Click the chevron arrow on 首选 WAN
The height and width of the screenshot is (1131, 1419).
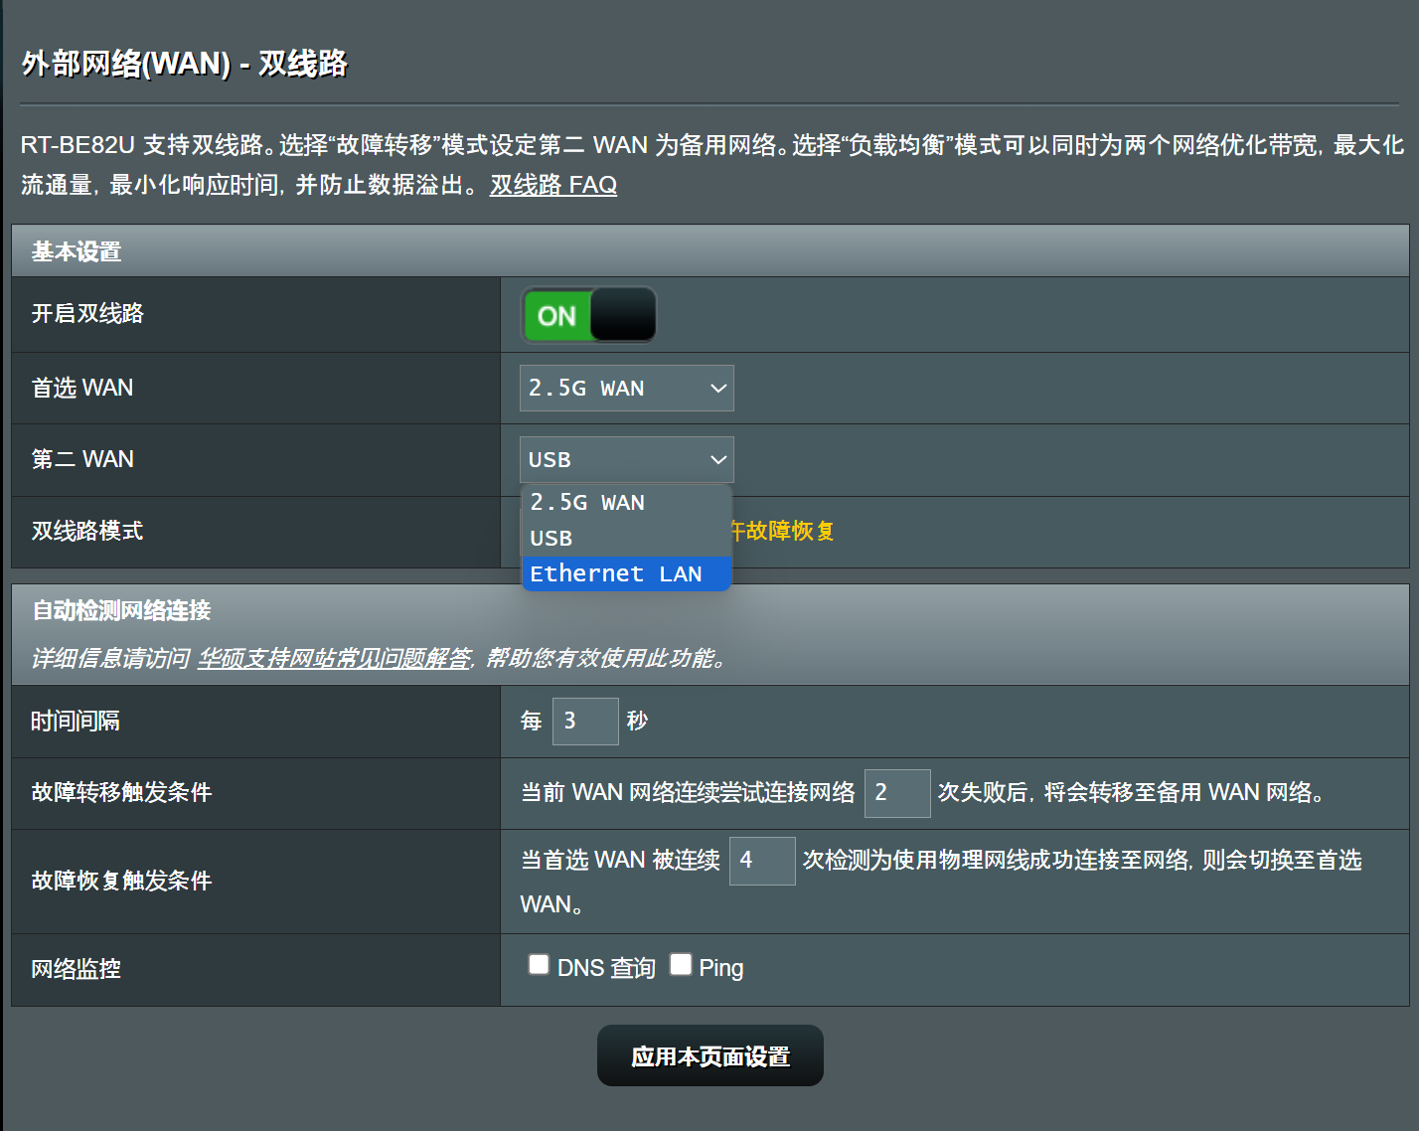pos(717,389)
